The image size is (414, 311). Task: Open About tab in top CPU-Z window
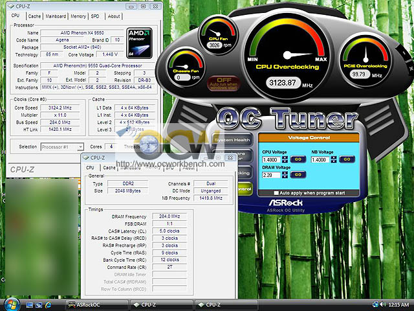point(114,16)
